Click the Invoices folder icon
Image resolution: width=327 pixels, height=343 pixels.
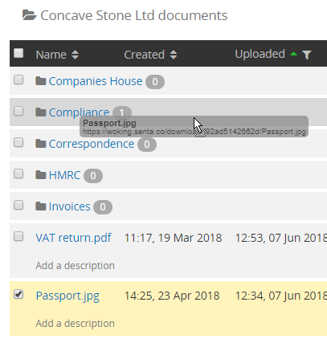(x=41, y=206)
